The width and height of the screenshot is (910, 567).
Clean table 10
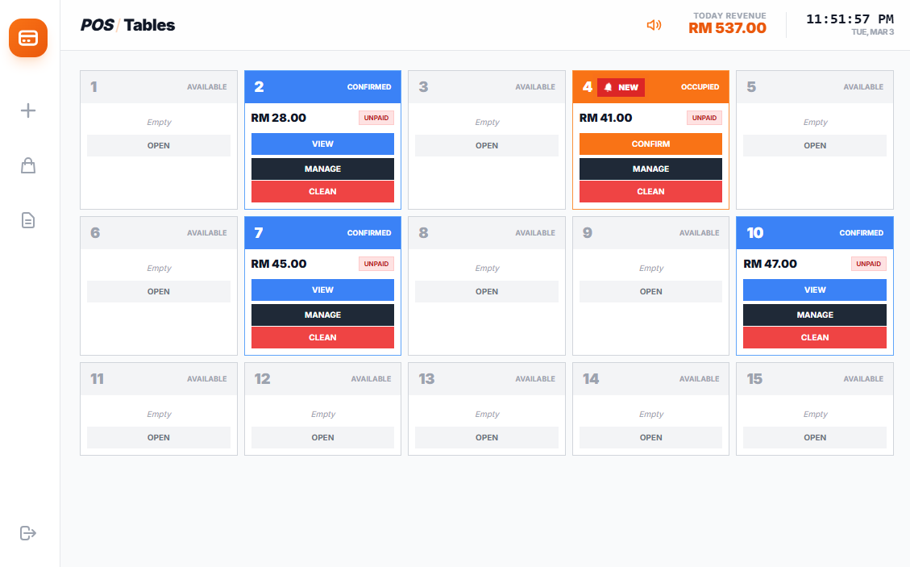click(814, 338)
